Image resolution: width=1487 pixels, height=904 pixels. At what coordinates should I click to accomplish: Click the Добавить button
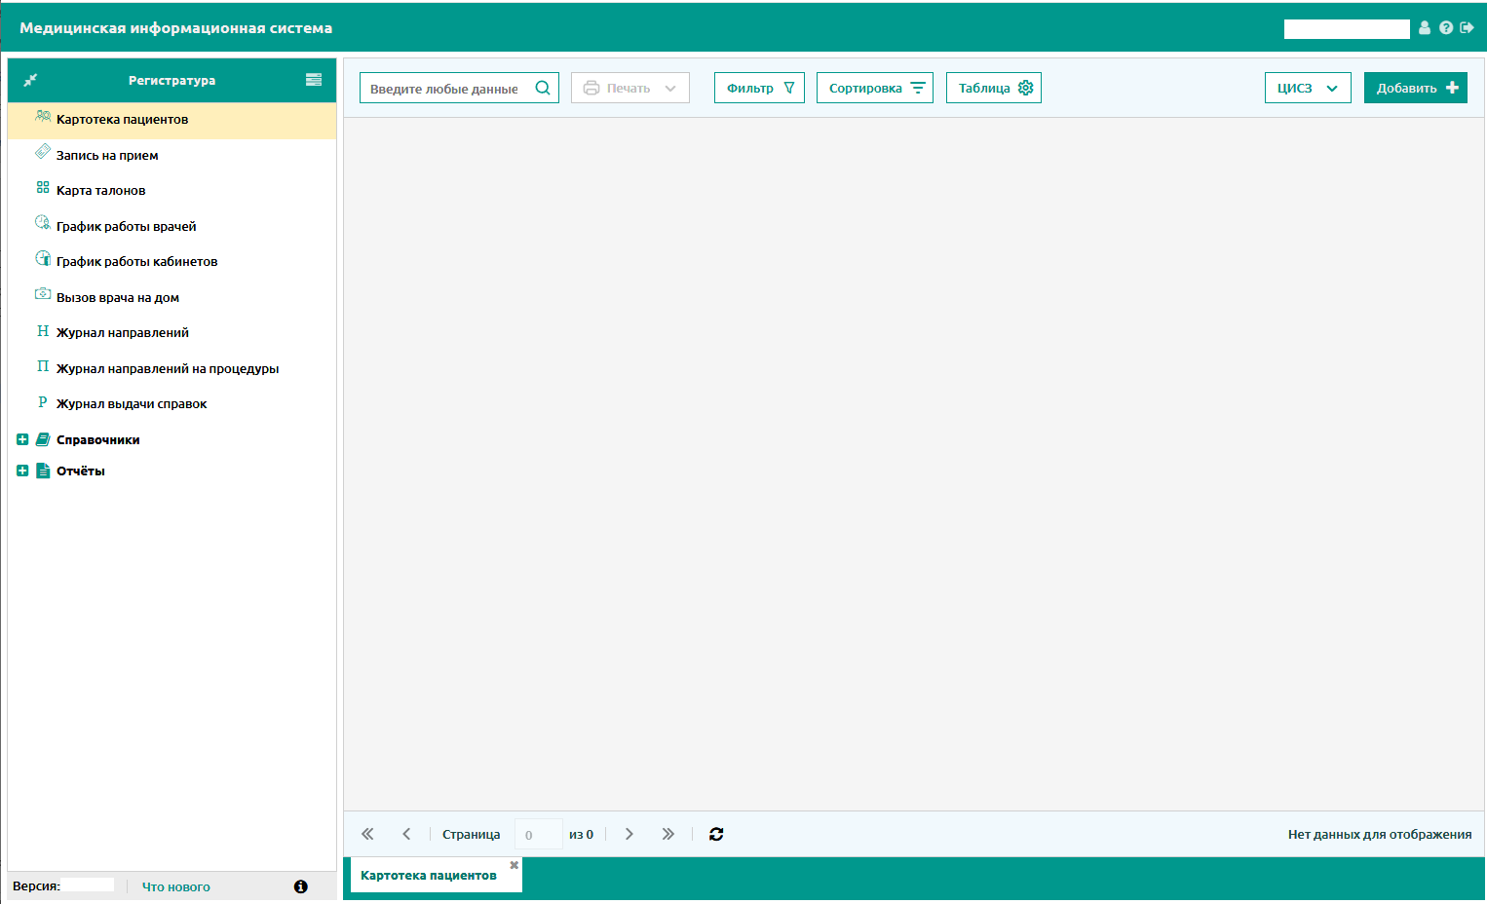(x=1416, y=88)
